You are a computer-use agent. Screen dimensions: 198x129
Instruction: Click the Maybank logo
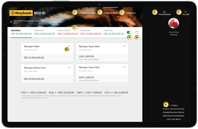tap(21, 13)
